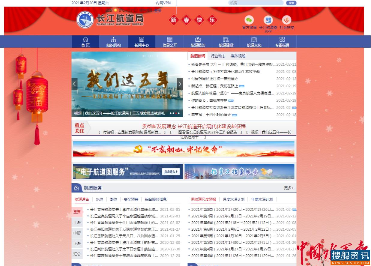Image resolution: width=371 pixels, height=266 pixels.
Task: Open 航道文化 waterway culture section
Action: (254, 42)
